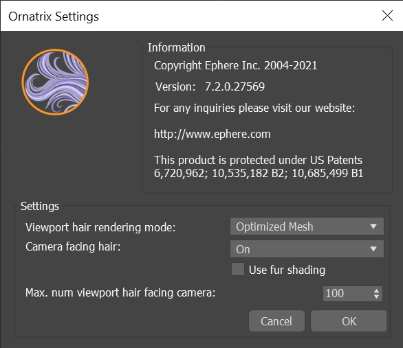Click the Copyright Ephere Inc. text line
Viewport: 403px width, 348px height.
[236, 66]
